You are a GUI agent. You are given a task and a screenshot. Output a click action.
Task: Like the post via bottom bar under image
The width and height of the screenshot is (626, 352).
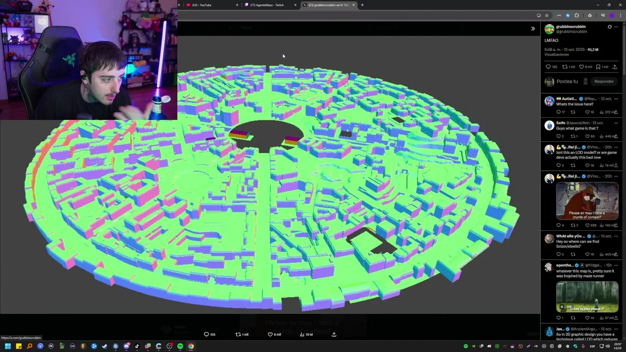point(274,334)
